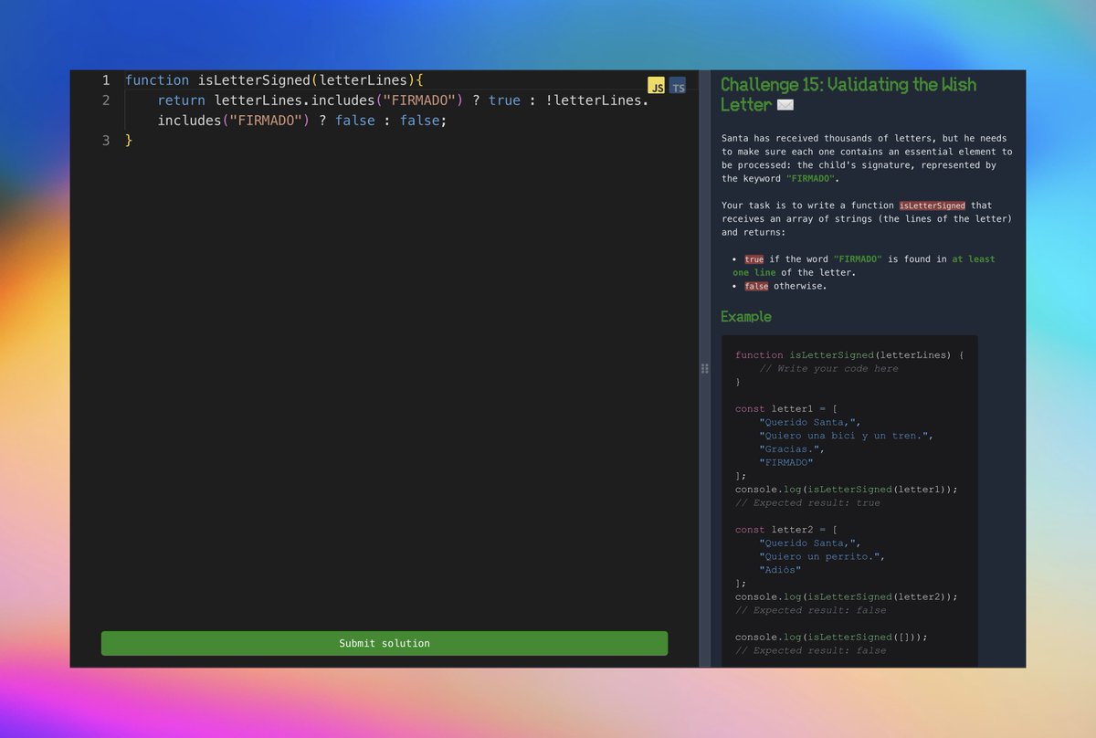Place cursor on the 'return' keyword in editor
This screenshot has height=738, width=1096.
point(182,100)
